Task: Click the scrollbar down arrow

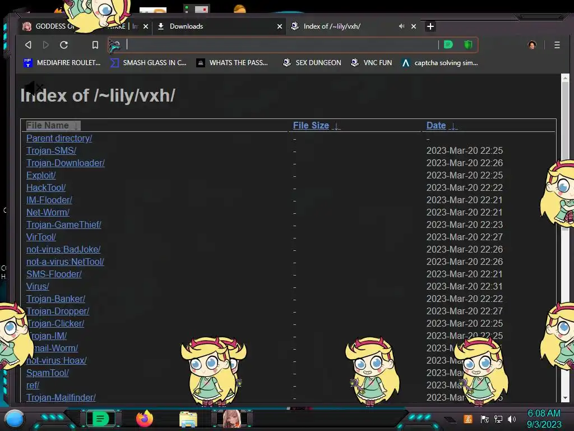Action: pos(565,398)
